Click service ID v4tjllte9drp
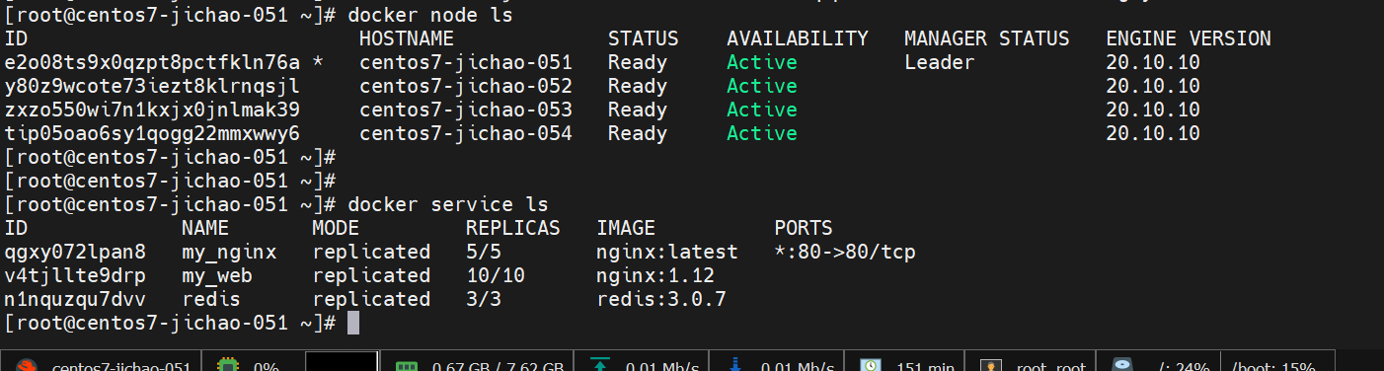The width and height of the screenshot is (1384, 371). tap(75, 276)
